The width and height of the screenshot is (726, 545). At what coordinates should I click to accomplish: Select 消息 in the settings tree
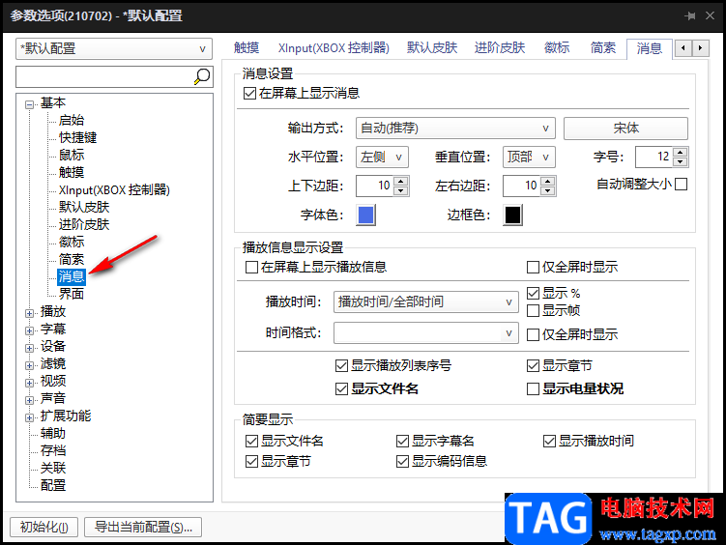pyautogui.click(x=72, y=276)
